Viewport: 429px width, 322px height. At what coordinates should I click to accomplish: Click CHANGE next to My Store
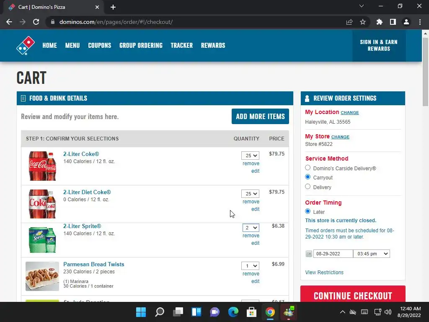[340, 137]
